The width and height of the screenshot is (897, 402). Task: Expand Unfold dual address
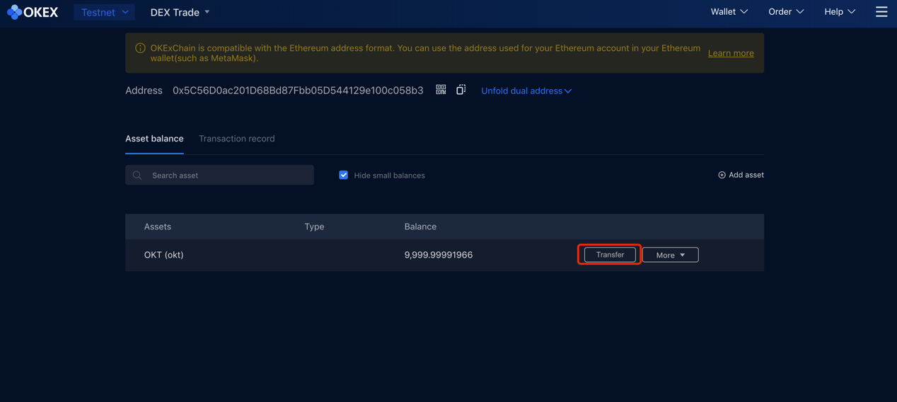point(526,91)
